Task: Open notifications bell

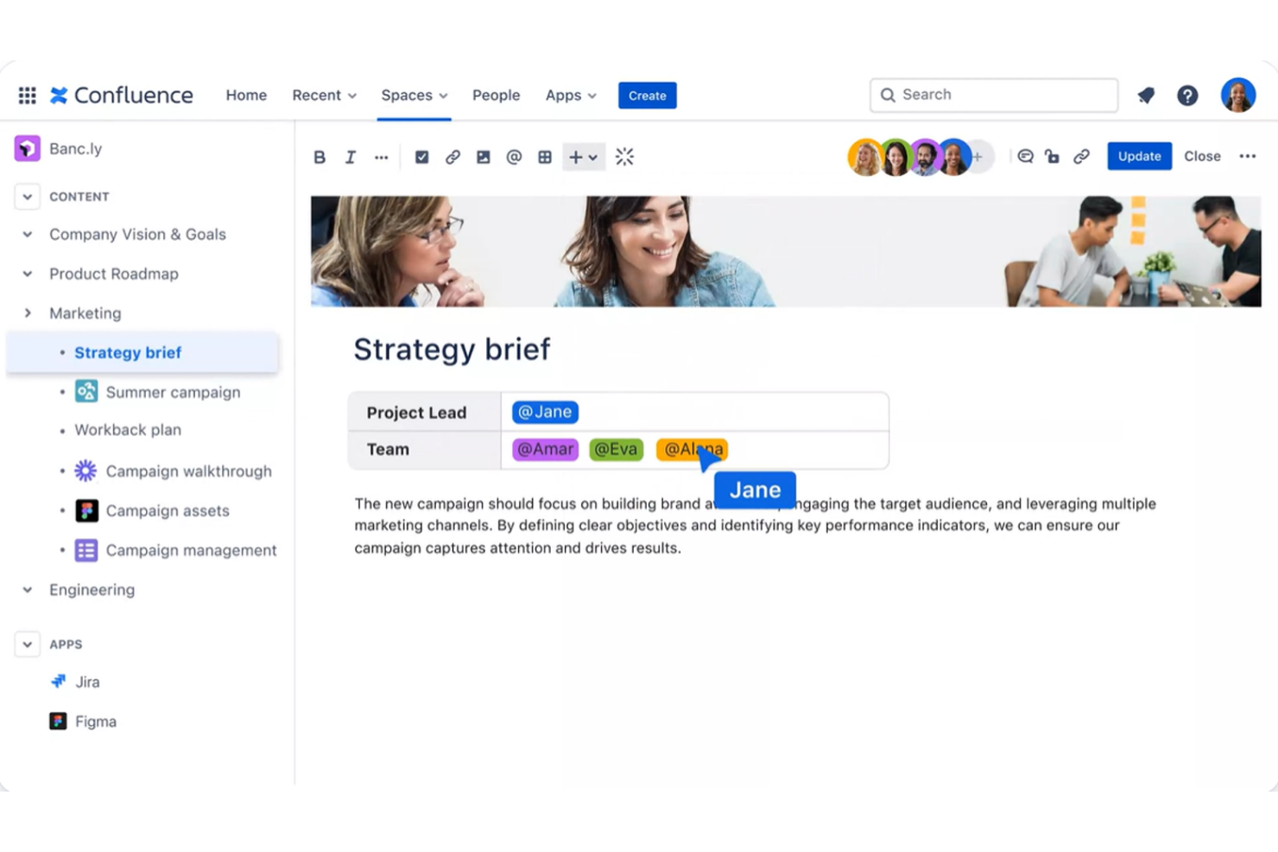Action: (1146, 95)
